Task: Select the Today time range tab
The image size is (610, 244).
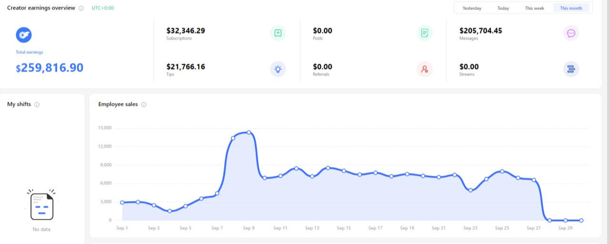Action: point(503,8)
